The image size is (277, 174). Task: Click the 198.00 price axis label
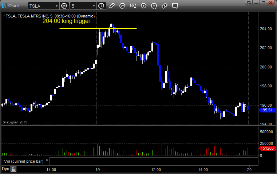(266, 86)
